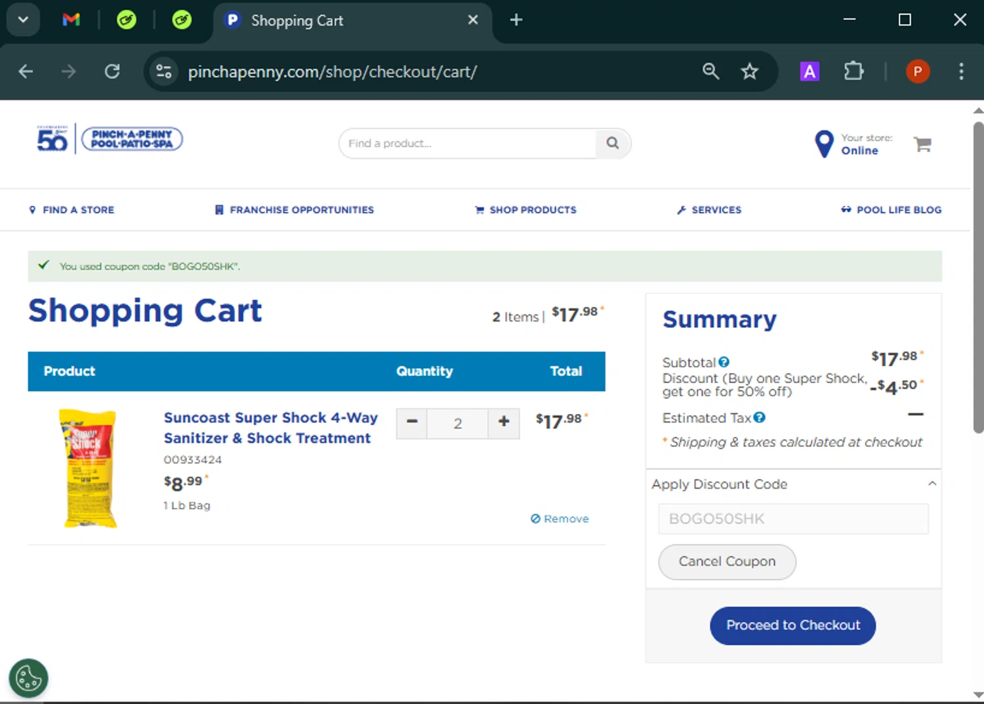
Task: Open Pool Life Blog menu item
Action: pyautogui.click(x=891, y=210)
